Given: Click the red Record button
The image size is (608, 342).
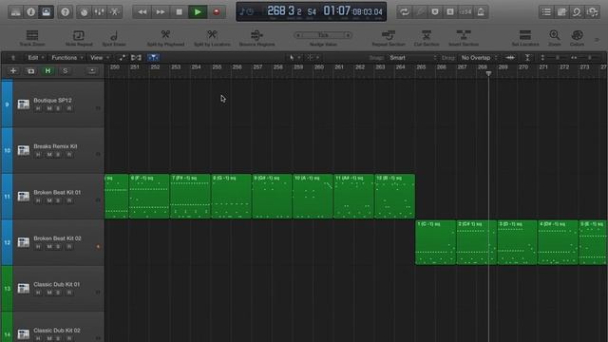Looking at the screenshot, I should pos(217,12).
